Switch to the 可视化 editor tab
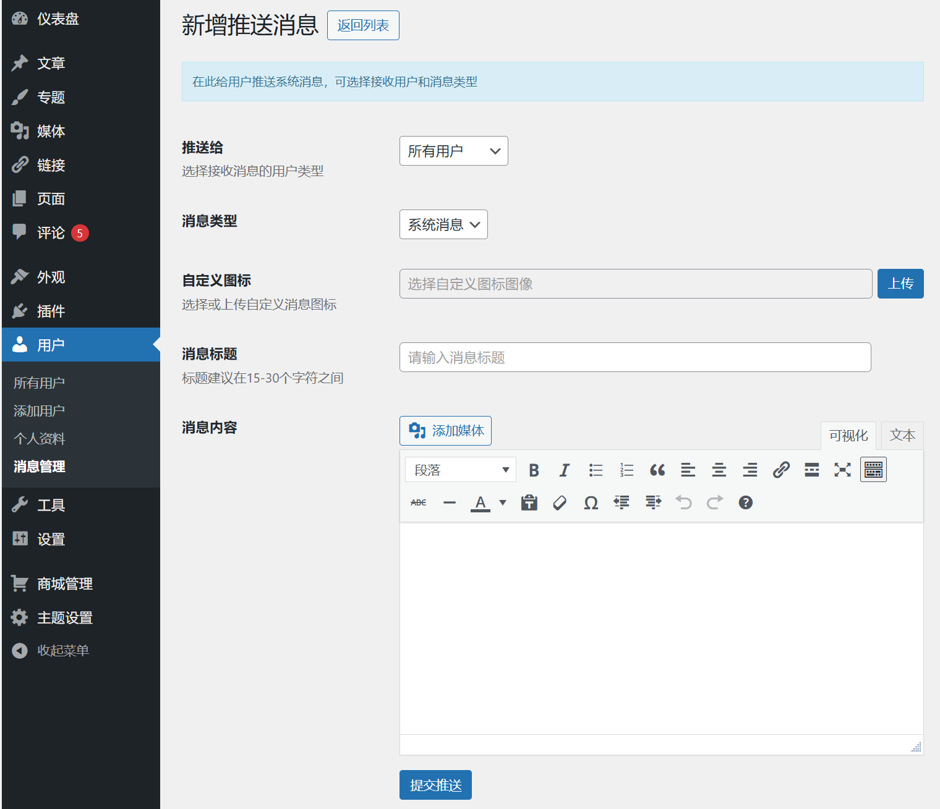The image size is (940, 809). pyautogui.click(x=848, y=436)
